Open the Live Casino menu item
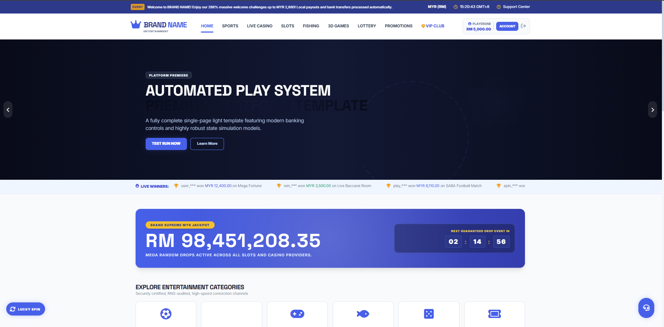Viewport: 664px width, 327px height. point(259,26)
